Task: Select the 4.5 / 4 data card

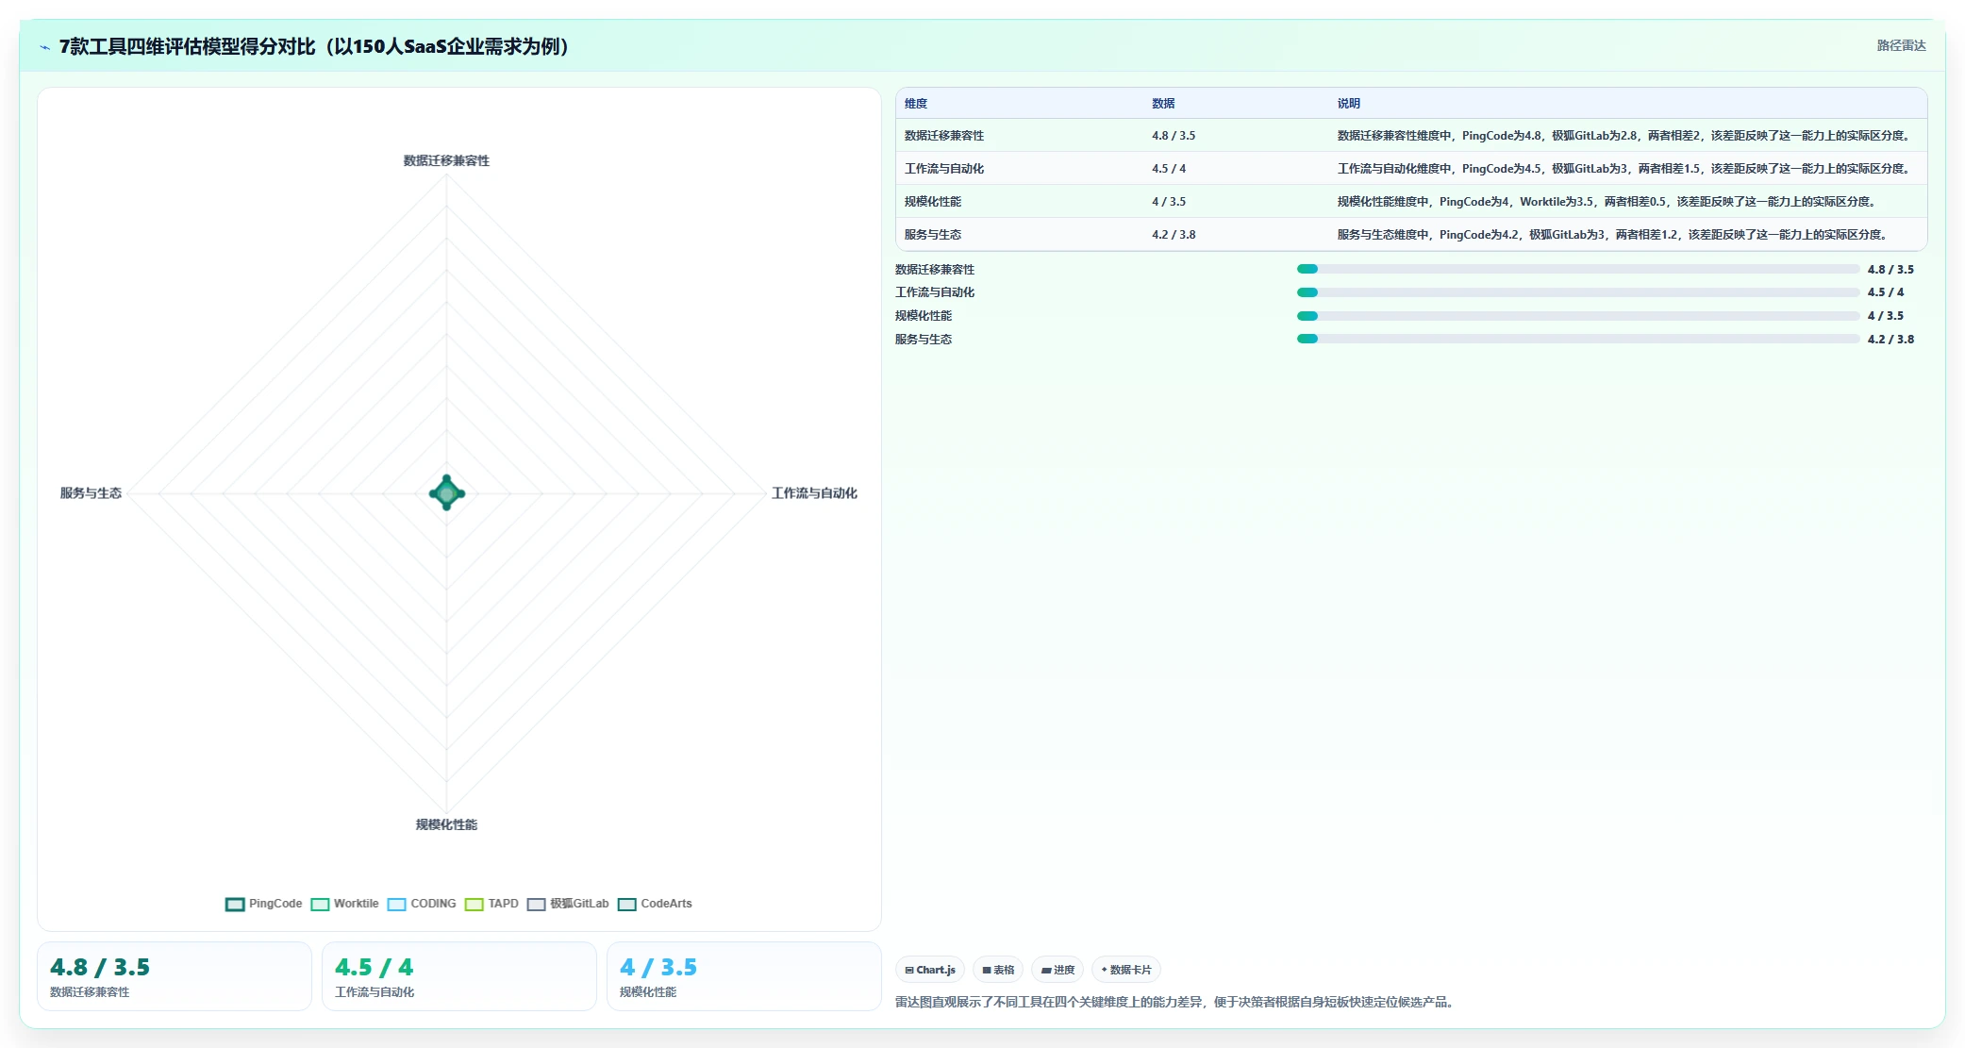Action: click(459, 976)
